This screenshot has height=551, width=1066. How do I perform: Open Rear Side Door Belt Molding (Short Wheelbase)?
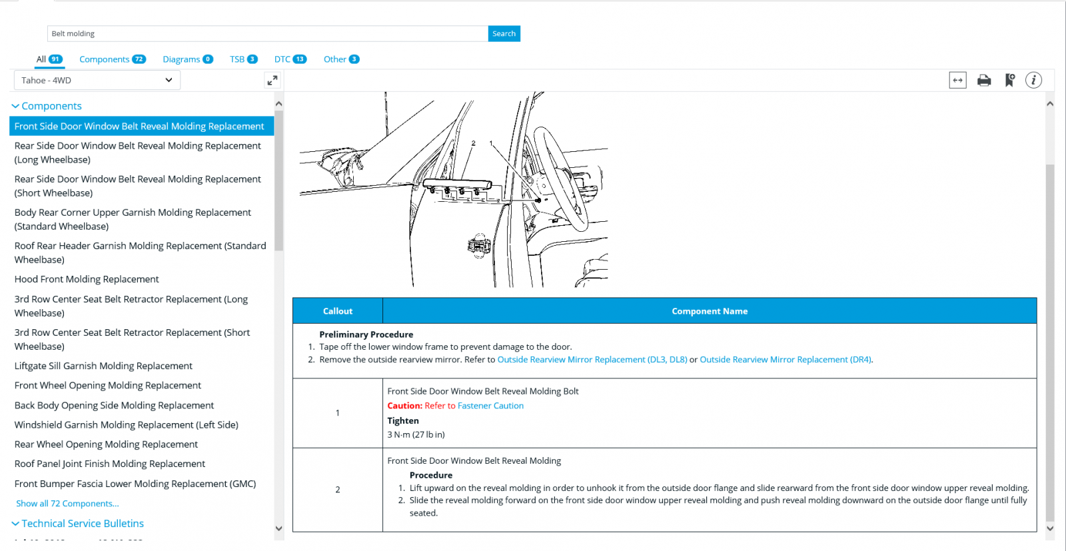pos(138,186)
